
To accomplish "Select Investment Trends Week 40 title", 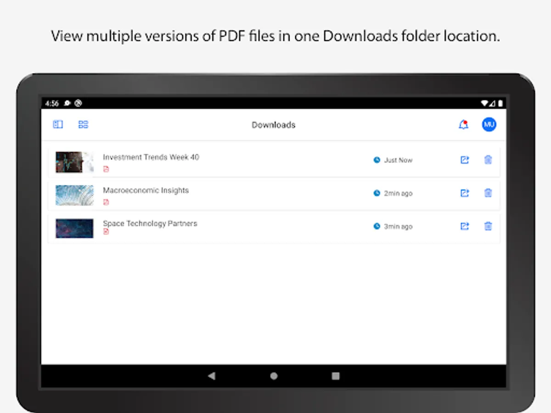I will [x=151, y=157].
